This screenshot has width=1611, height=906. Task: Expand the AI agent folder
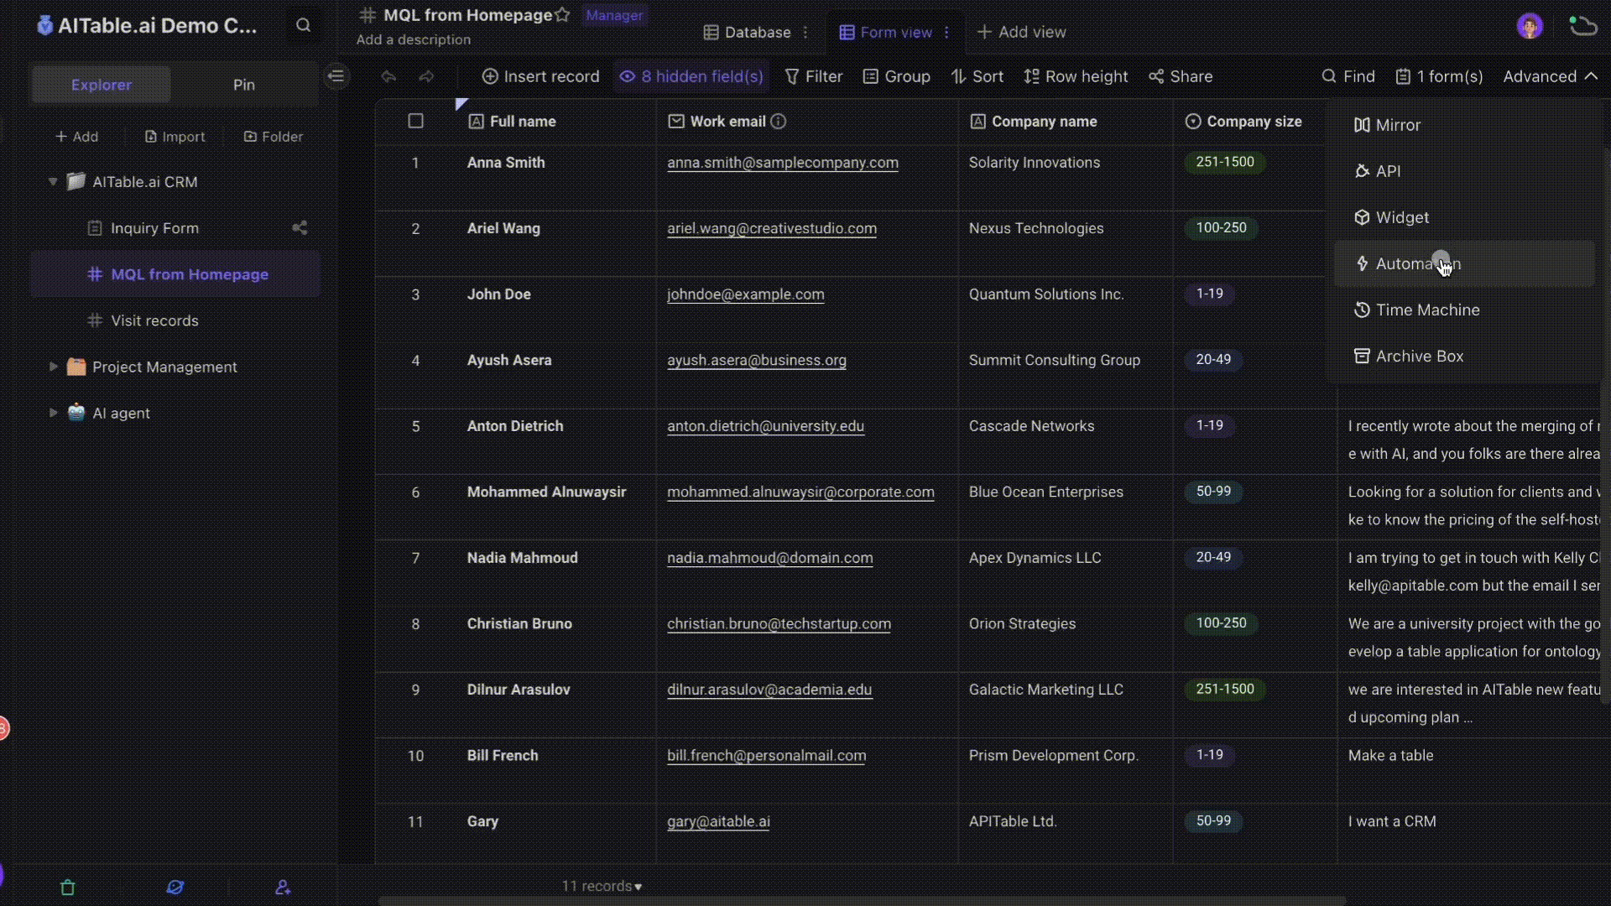[x=53, y=413]
